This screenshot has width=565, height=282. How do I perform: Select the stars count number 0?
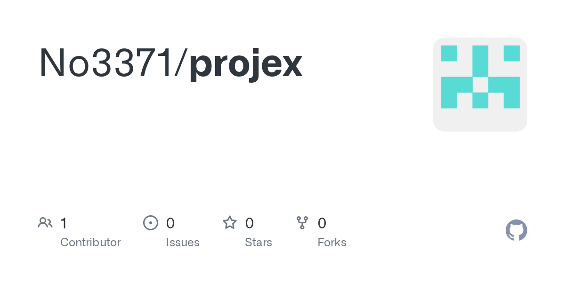(x=250, y=223)
